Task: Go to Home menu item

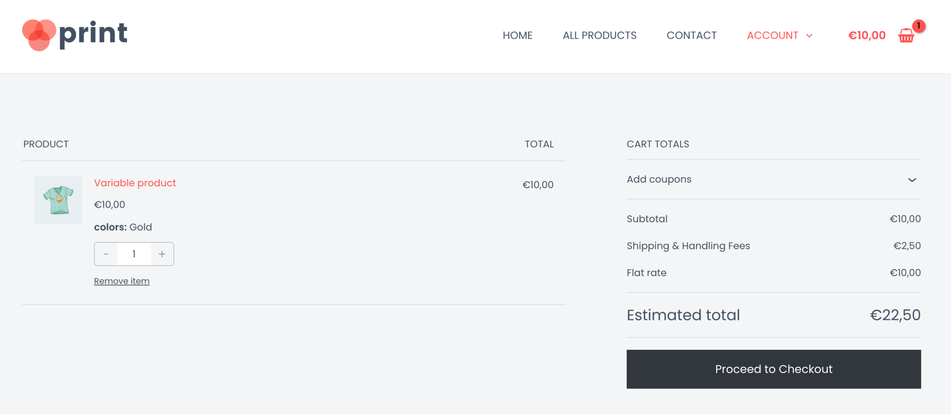Action: pyautogui.click(x=517, y=35)
